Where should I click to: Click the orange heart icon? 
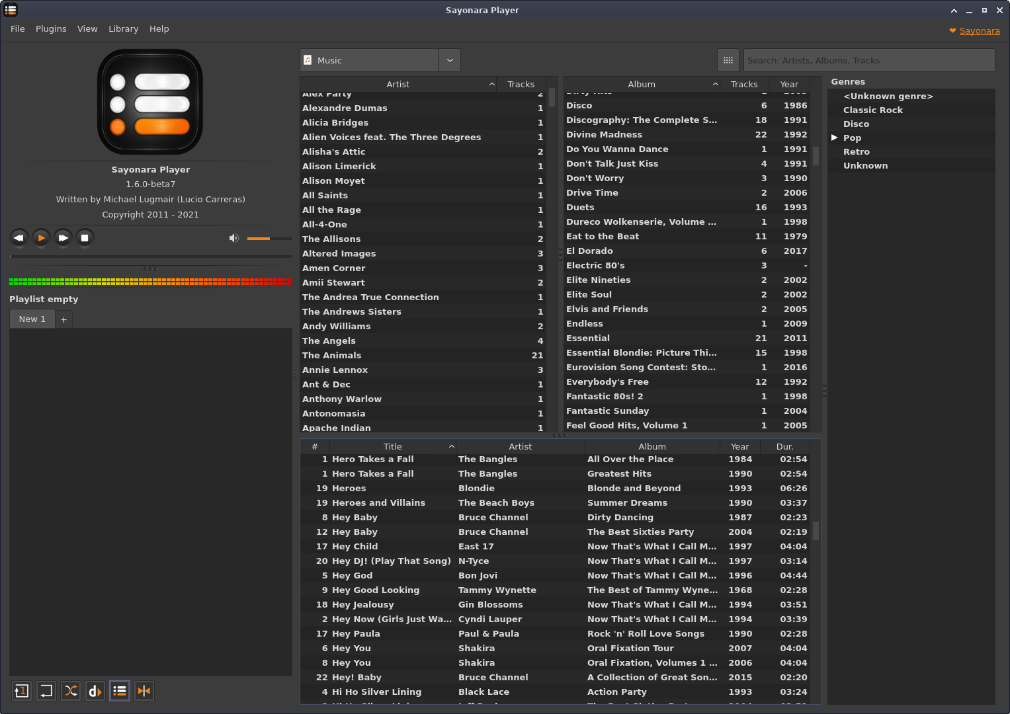[952, 31]
